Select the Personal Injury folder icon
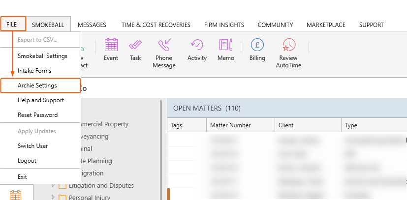This screenshot has height=200, width=407. click(x=63, y=198)
